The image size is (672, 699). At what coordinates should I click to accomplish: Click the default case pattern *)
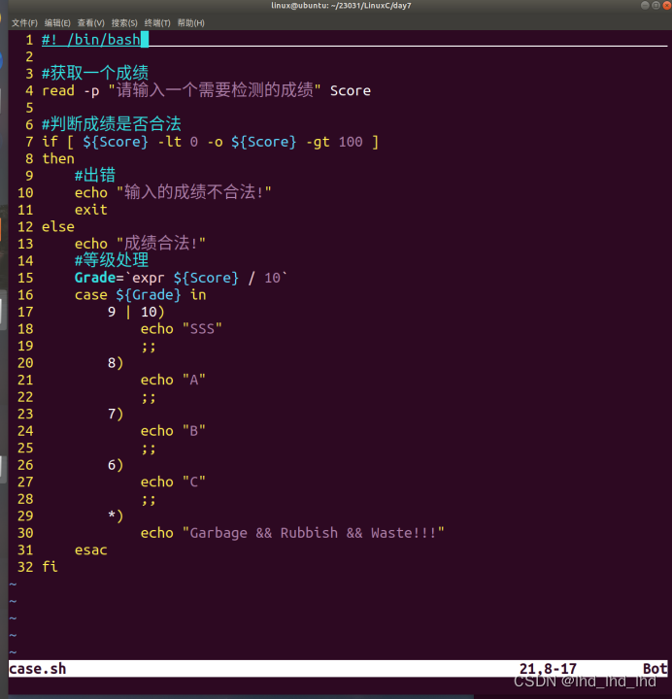coord(116,516)
